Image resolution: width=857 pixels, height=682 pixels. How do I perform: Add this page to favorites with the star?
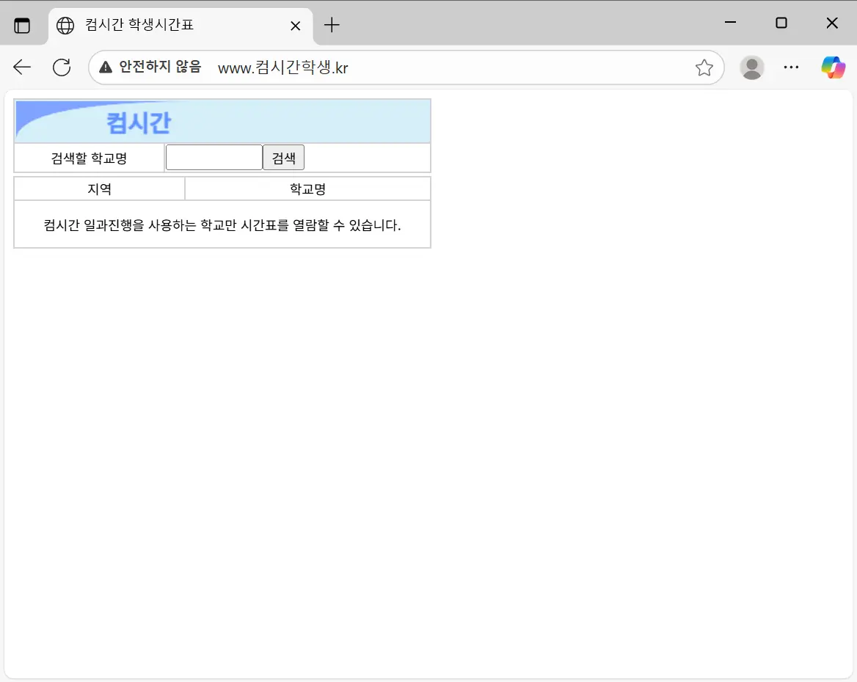coord(704,67)
